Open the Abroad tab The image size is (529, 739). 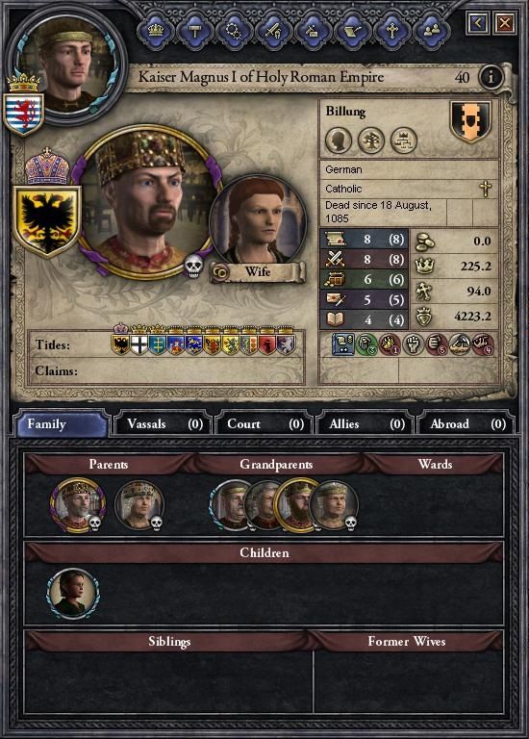466,424
